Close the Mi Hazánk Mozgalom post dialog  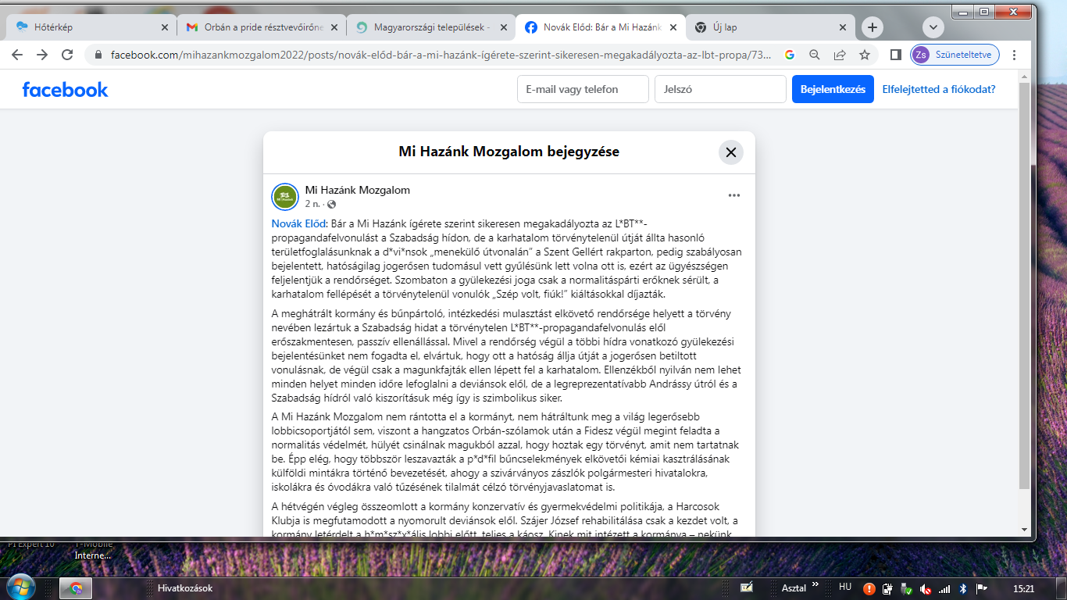point(730,152)
